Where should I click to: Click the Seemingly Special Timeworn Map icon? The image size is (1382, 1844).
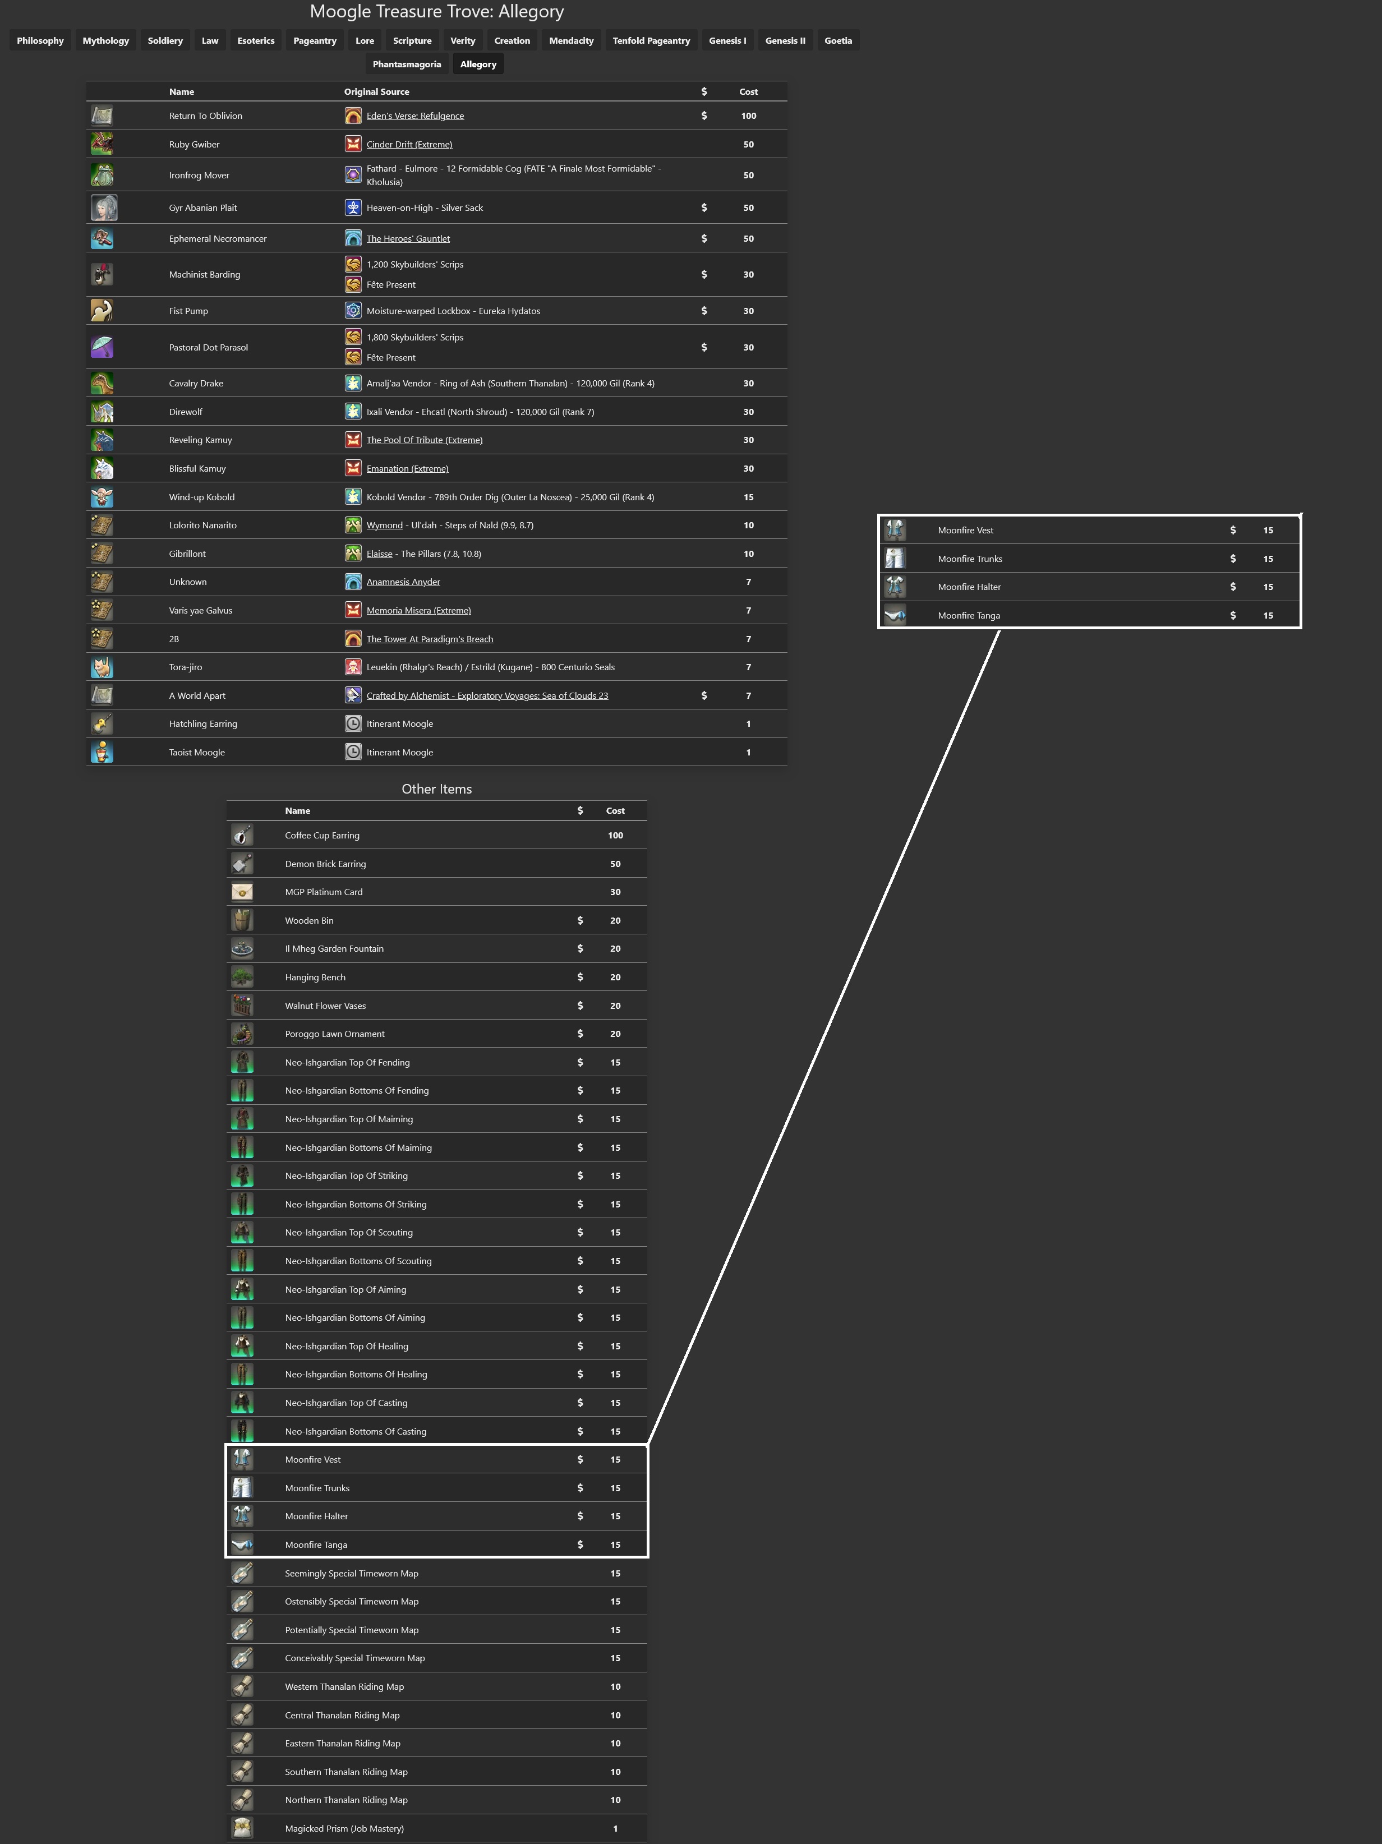(x=242, y=1573)
